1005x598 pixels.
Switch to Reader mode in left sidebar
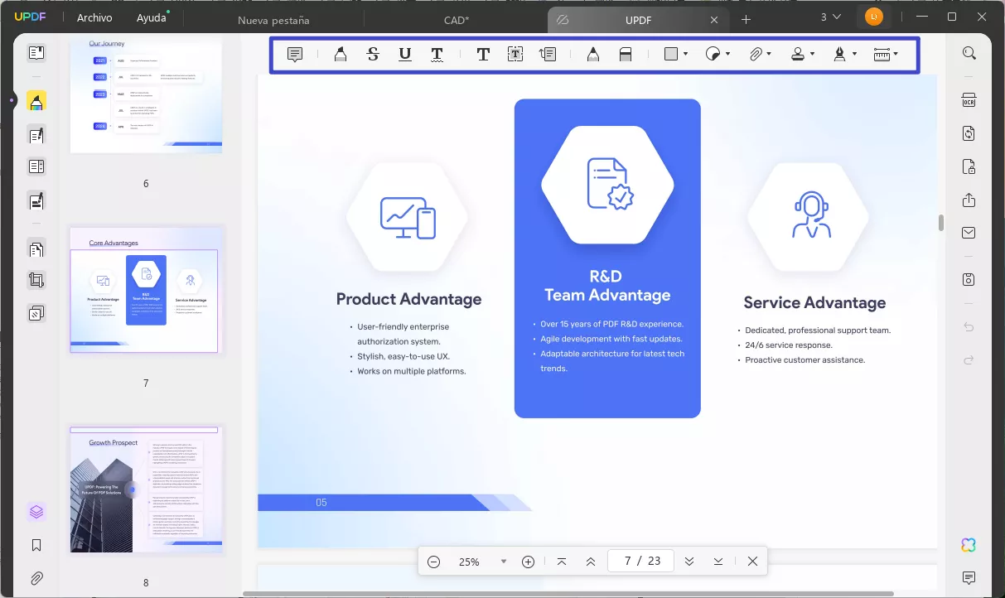pyautogui.click(x=36, y=53)
